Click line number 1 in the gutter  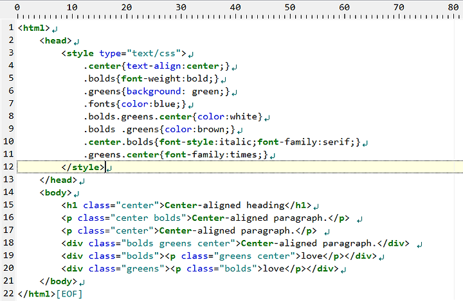[x=11, y=28]
